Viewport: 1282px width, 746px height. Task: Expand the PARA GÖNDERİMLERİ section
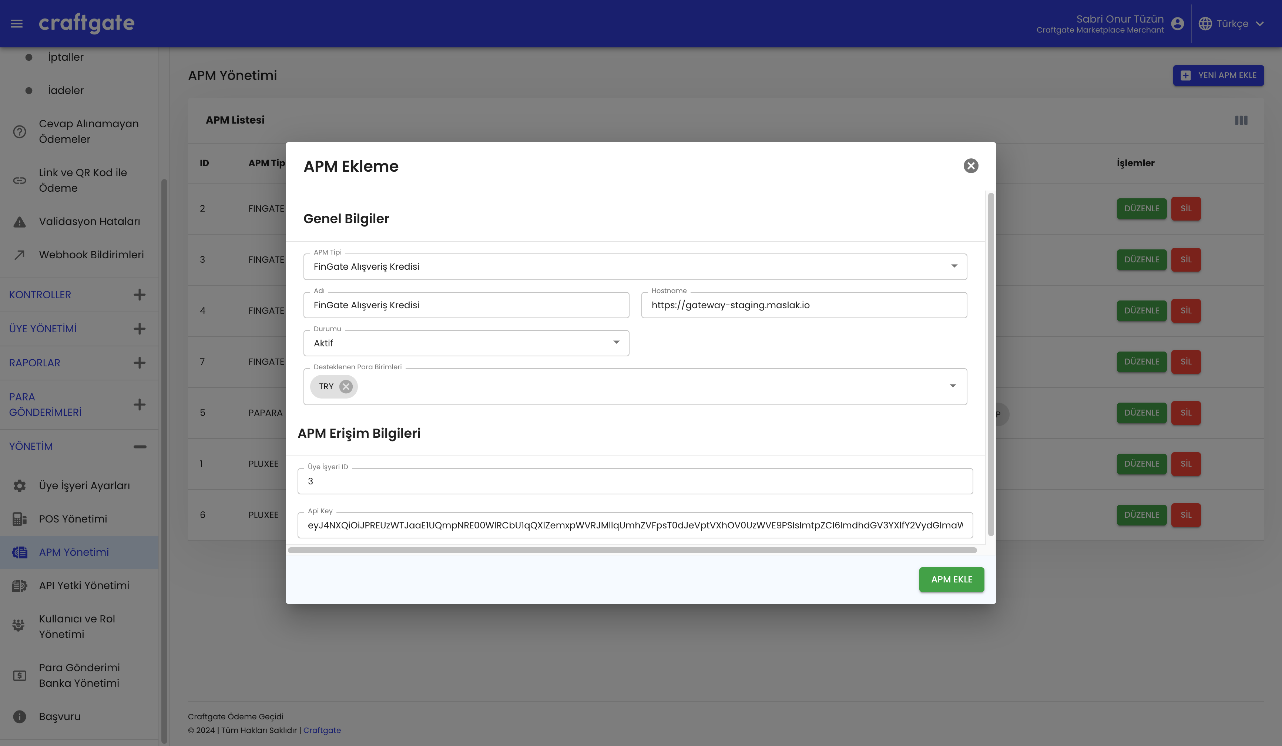pyautogui.click(x=140, y=404)
